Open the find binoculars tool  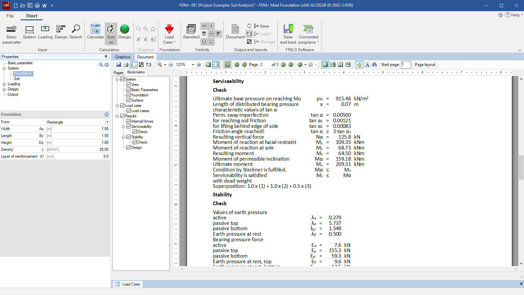(374, 65)
